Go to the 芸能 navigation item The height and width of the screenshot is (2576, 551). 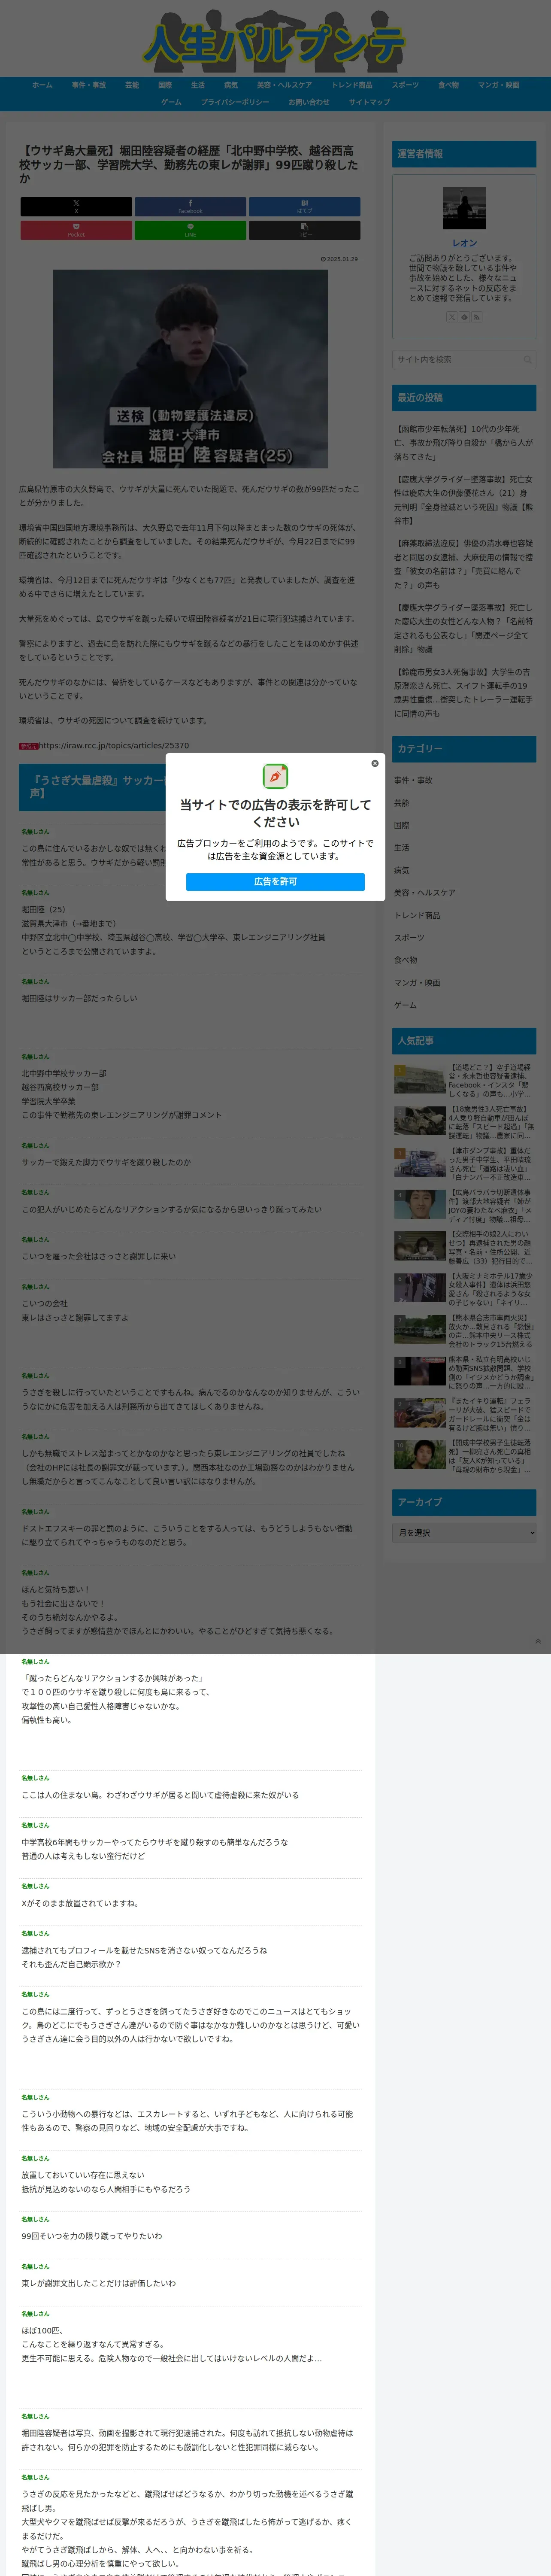132,85
